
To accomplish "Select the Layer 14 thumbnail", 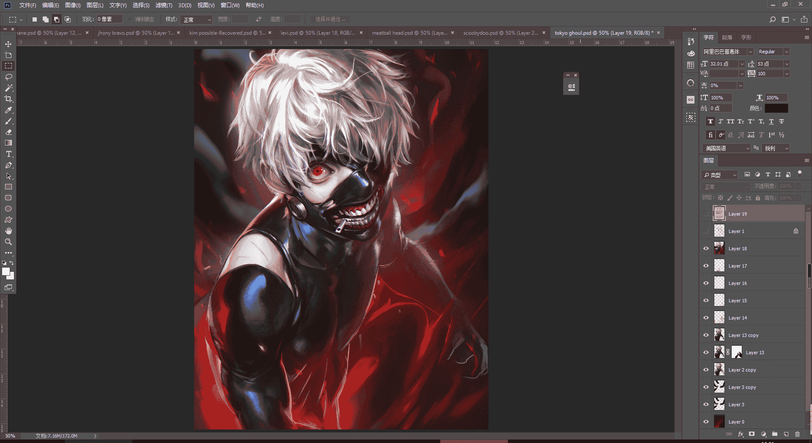I will tap(719, 317).
